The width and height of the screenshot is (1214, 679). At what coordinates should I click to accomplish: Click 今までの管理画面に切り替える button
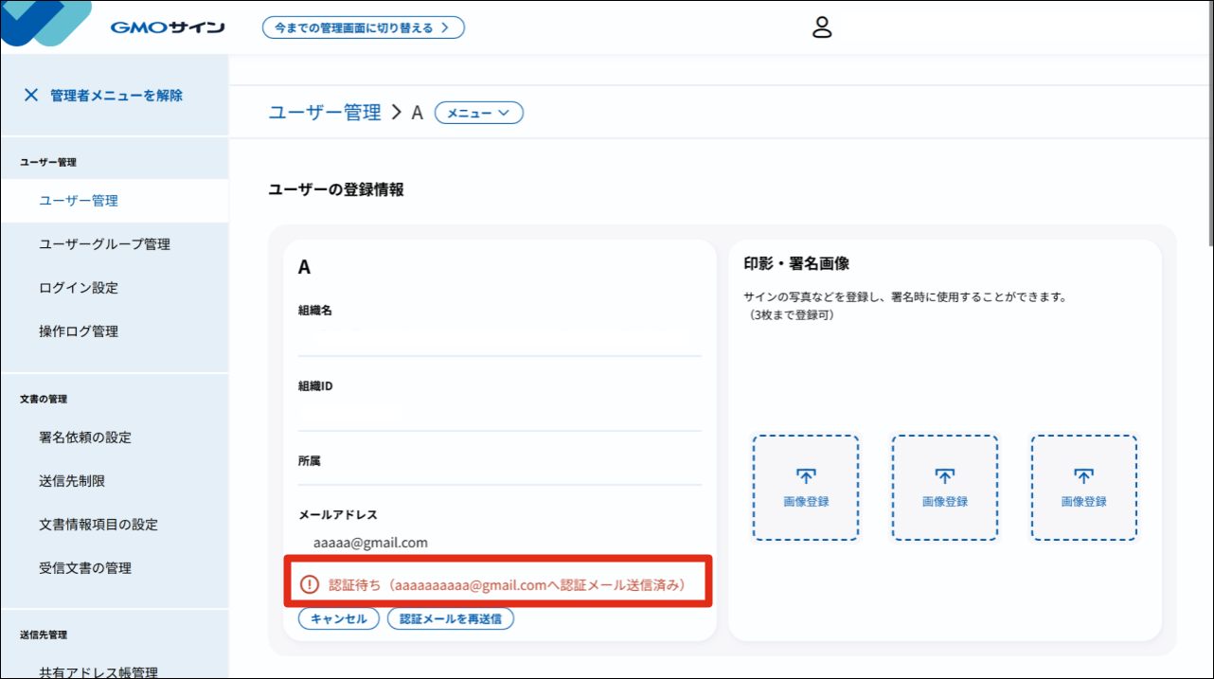coord(363,27)
